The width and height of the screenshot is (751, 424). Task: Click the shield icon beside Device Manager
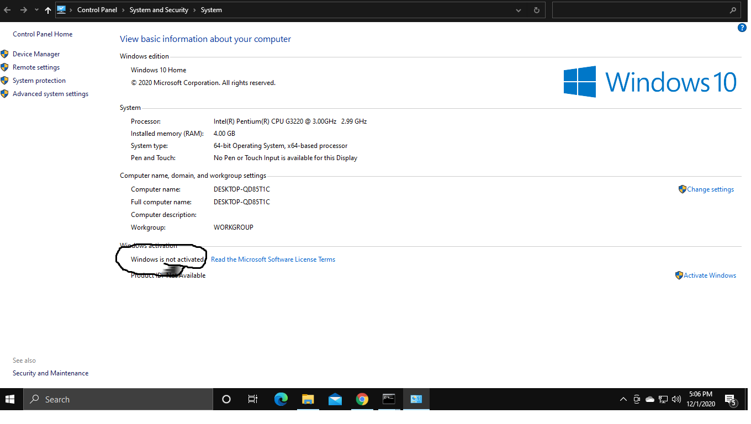(x=4, y=54)
